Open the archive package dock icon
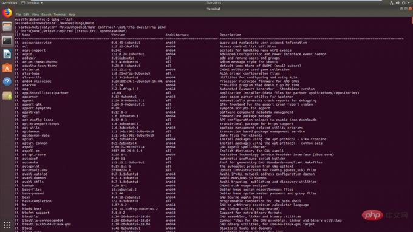413x232 pixels. 7,95
